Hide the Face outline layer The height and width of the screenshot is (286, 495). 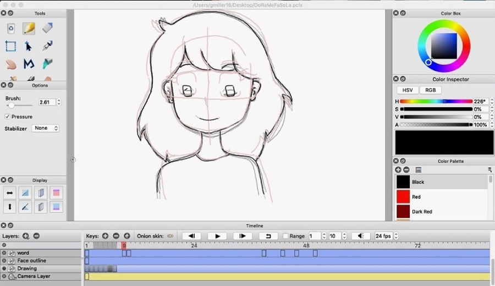(x=4, y=261)
